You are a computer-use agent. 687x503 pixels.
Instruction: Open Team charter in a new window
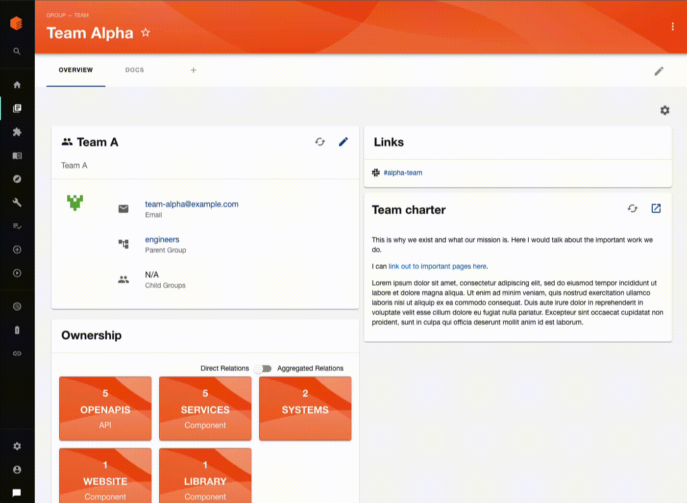(x=656, y=208)
